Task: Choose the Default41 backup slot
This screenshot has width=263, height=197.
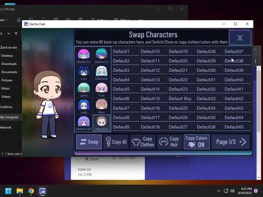Action: (237, 89)
